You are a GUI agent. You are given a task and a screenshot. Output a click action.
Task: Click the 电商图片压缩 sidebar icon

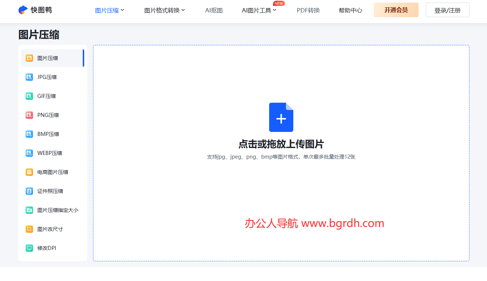(x=29, y=172)
